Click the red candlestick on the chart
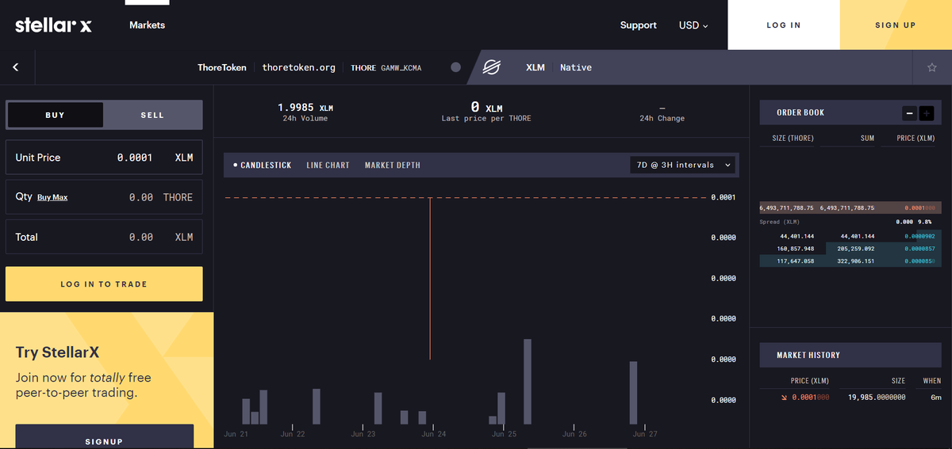Viewport: 952px width, 449px height. pyautogui.click(x=431, y=278)
